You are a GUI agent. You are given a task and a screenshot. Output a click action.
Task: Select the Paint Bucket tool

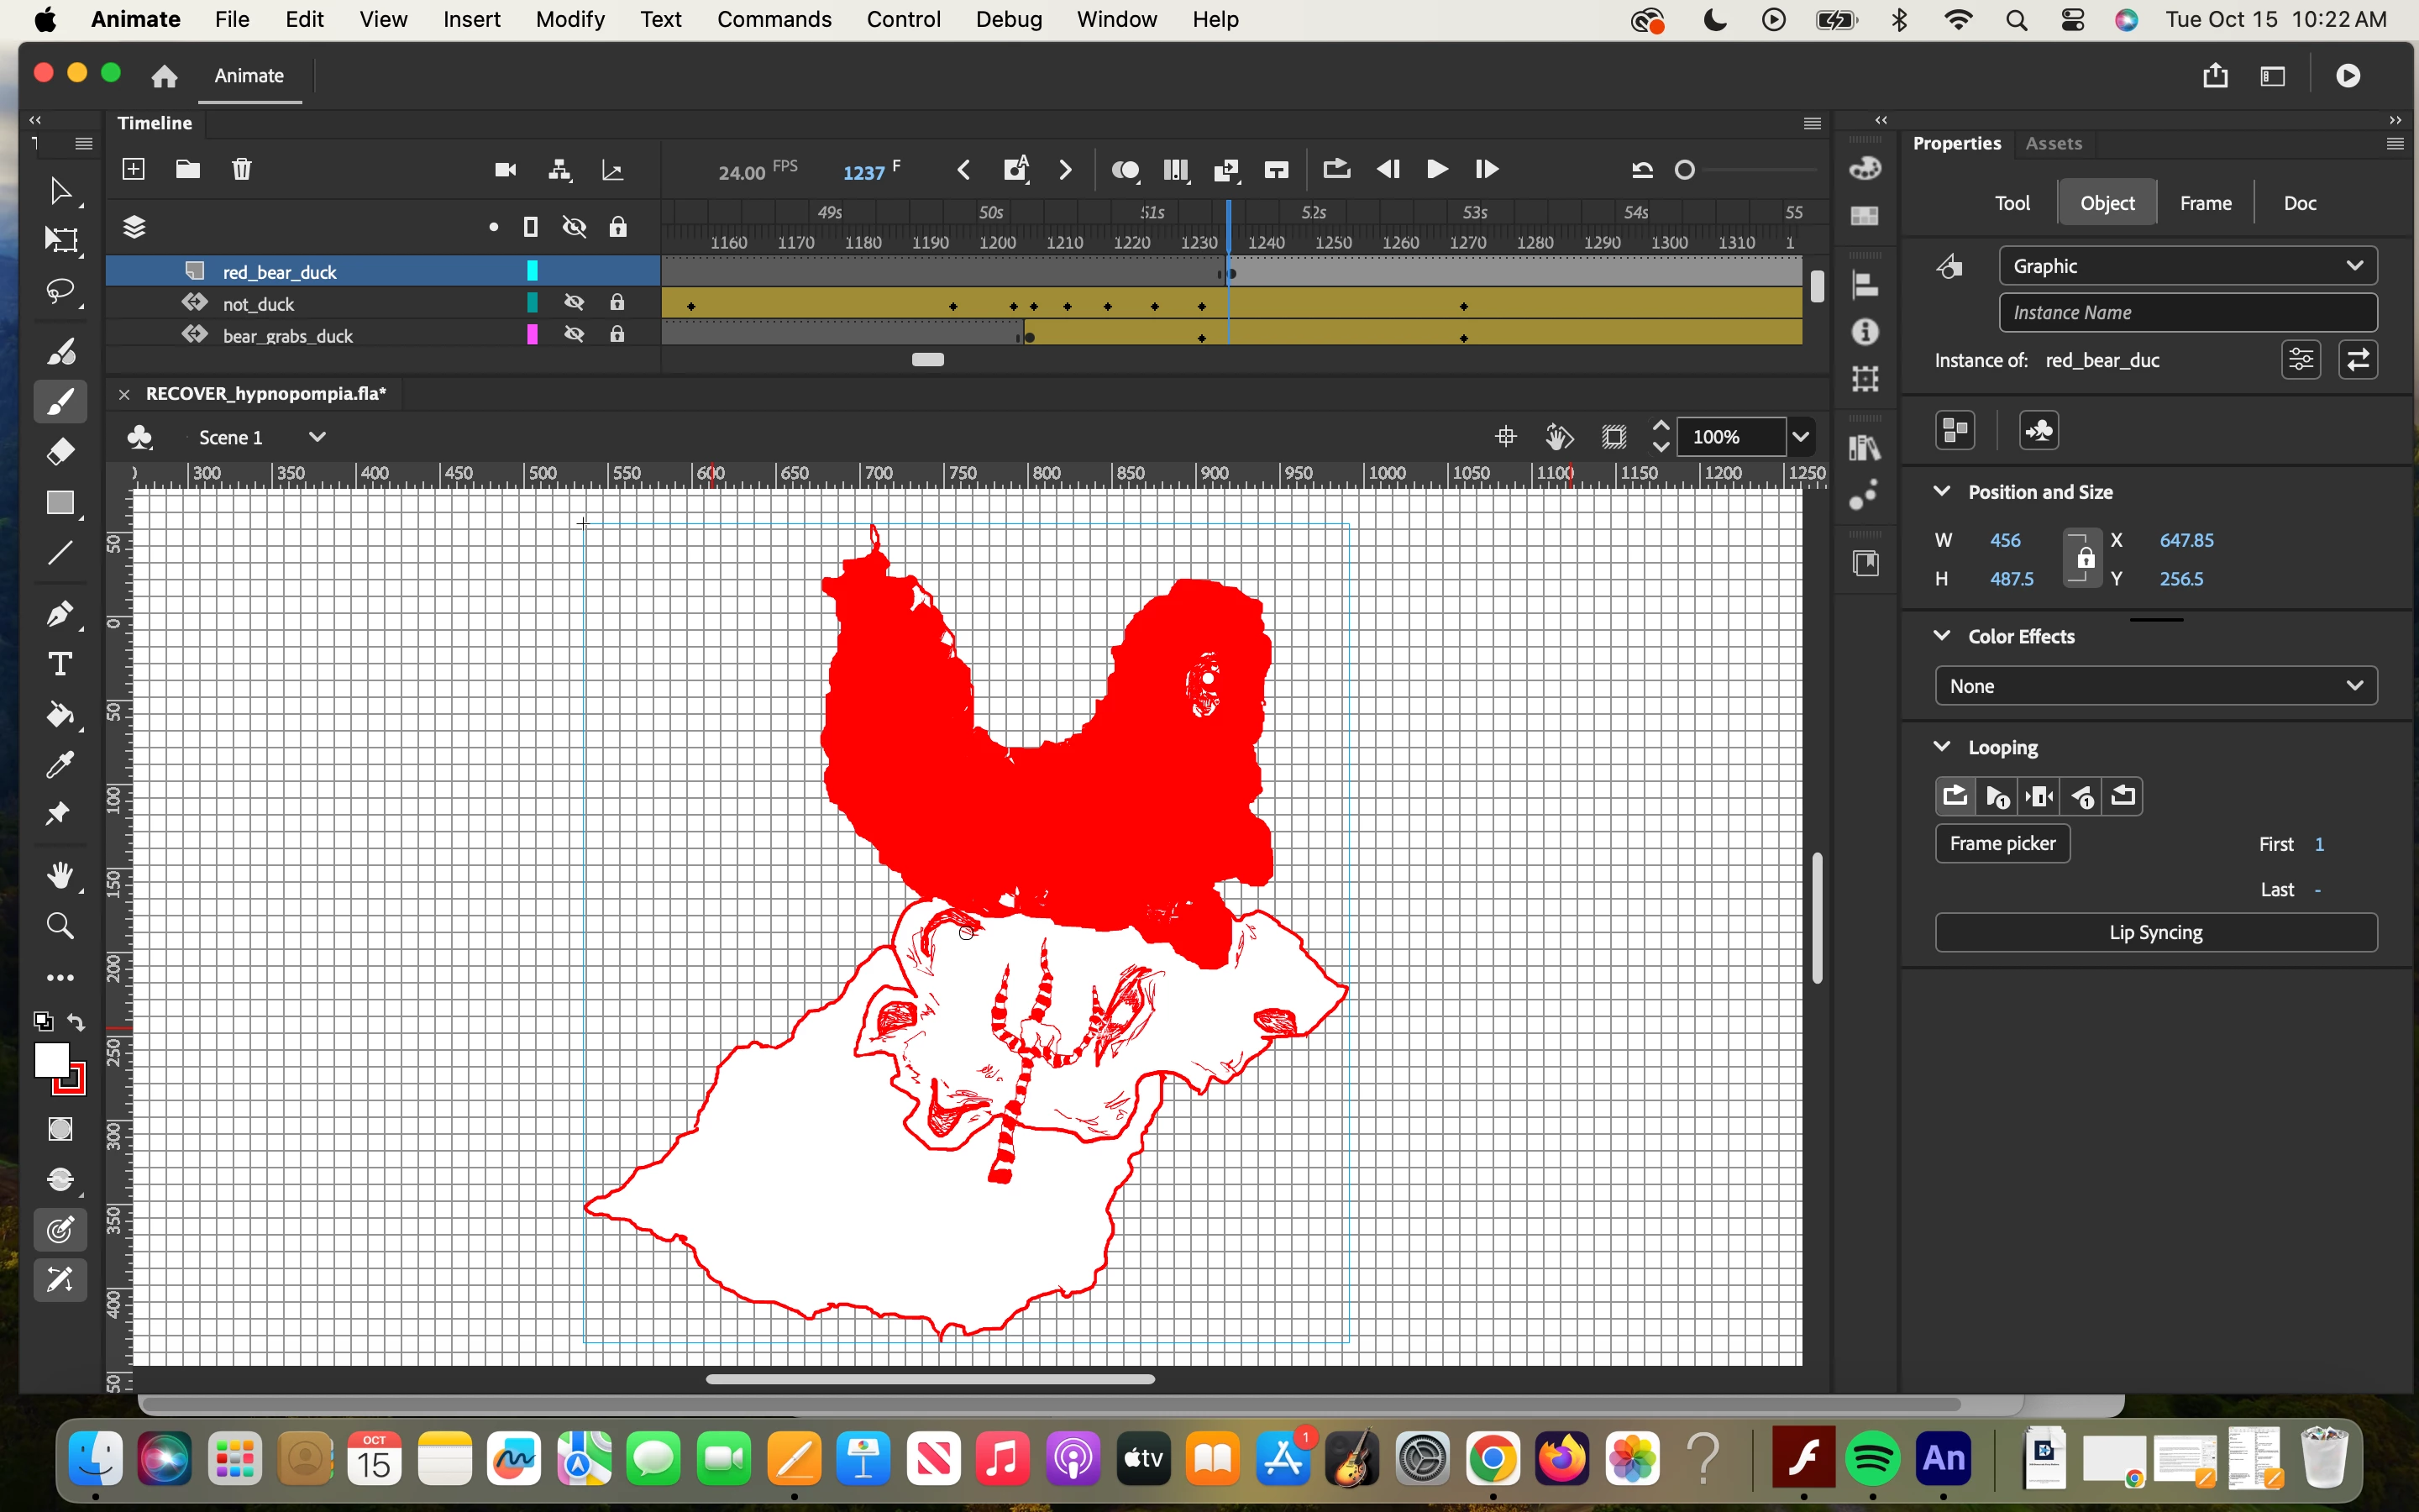[60, 715]
